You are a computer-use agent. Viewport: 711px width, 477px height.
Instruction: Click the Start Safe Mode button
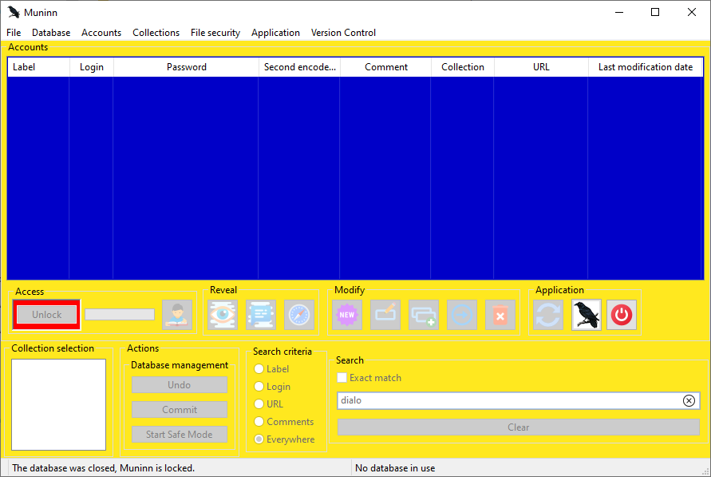180,435
